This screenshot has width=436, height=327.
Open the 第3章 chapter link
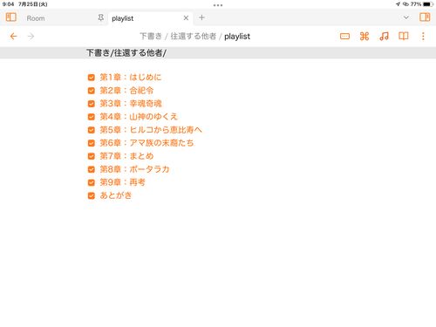click(131, 104)
